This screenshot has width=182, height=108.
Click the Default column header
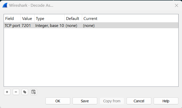point(73,19)
